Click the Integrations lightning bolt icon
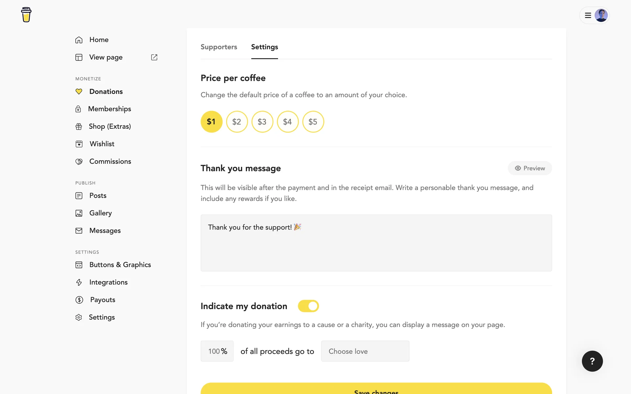The height and width of the screenshot is (394, 631). (x=79, y=282)
